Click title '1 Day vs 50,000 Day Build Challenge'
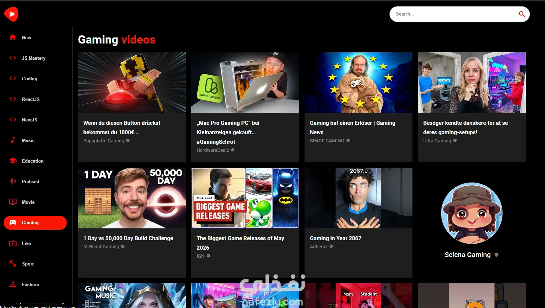The height and width of the screenshot is (308, 545). [128, 238]
